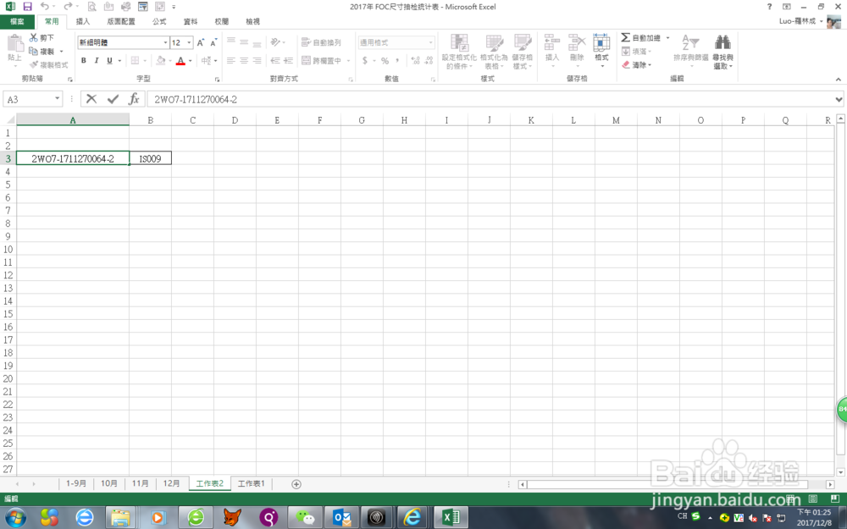The height and width of the screenshot is (529, 847).
Task: Align cell text to the right
Action: pyautogui.click(x=257, y=60)
